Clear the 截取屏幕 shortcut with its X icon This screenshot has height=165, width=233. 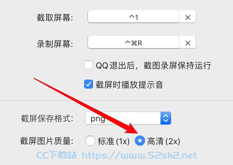pos(188,17)
